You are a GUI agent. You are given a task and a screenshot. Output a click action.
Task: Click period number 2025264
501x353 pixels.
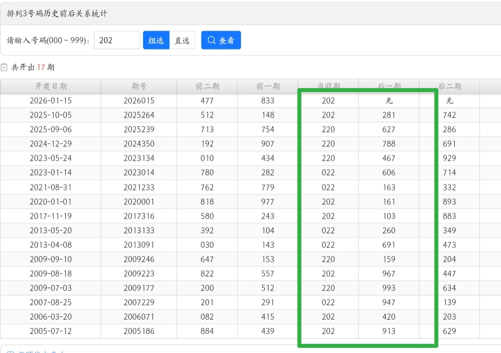click(x=139, y=115)
